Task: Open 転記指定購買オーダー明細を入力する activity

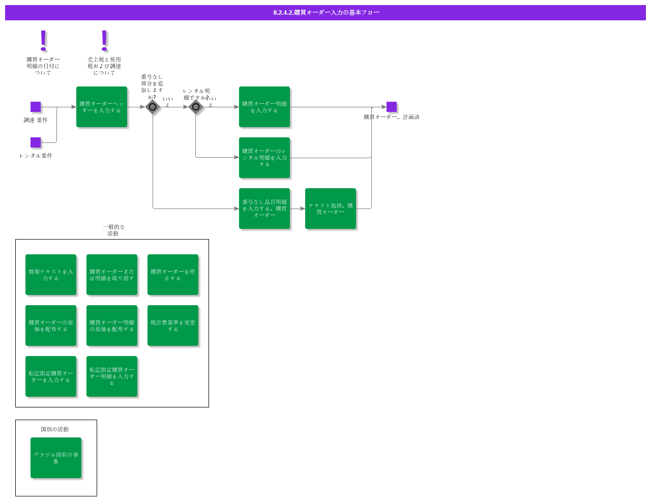Action: coord(112,376)
